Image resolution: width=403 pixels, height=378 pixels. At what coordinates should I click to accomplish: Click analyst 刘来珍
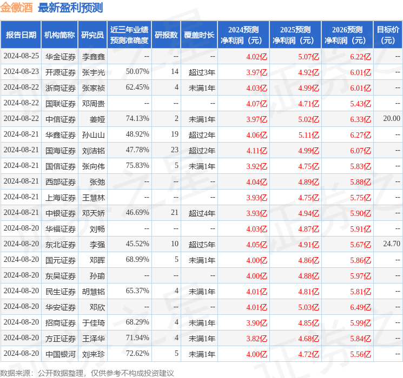click(x=94, y=354)
